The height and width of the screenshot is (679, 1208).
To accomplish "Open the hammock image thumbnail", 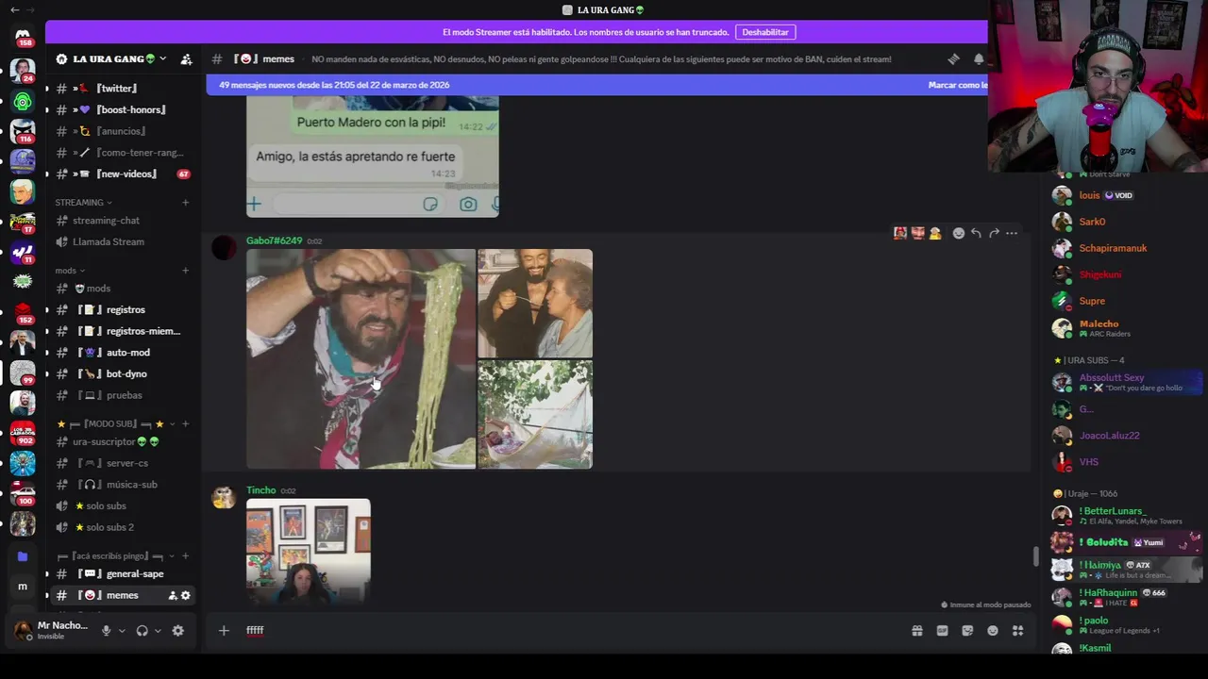I will [535, 415].
